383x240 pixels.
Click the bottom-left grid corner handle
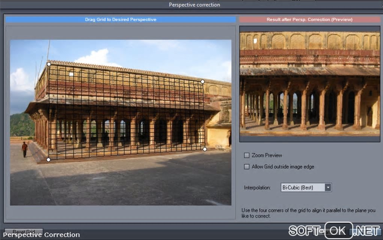pyautogui.click(x=48, y=159)
